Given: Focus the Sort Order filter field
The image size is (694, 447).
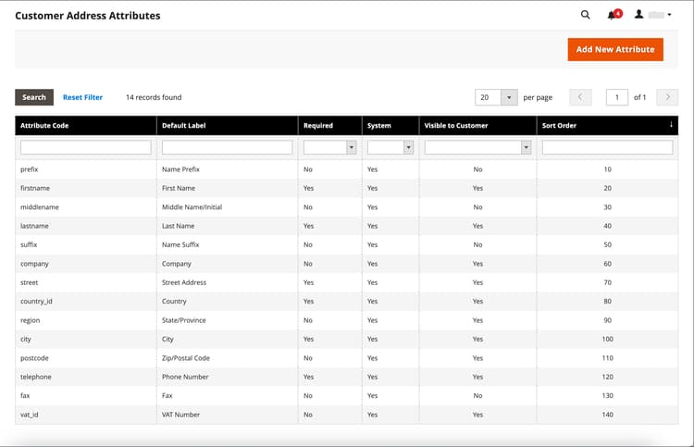Looking at the screenshot, I should click(607, 147).
